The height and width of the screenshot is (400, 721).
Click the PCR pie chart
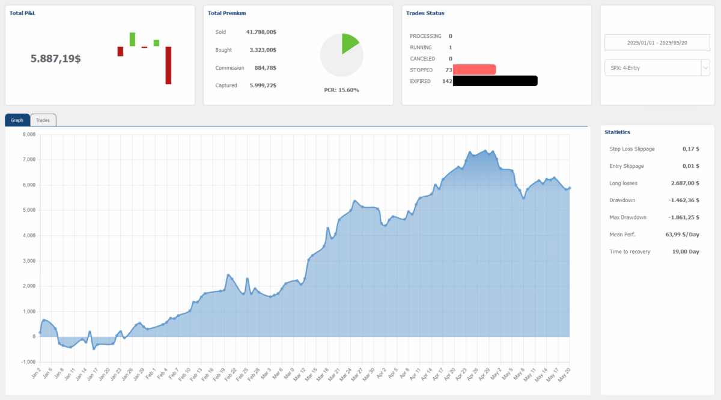click(341, 55)
